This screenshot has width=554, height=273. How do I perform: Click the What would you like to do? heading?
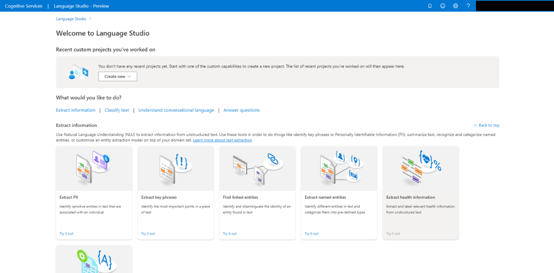(x=89, y=98)
